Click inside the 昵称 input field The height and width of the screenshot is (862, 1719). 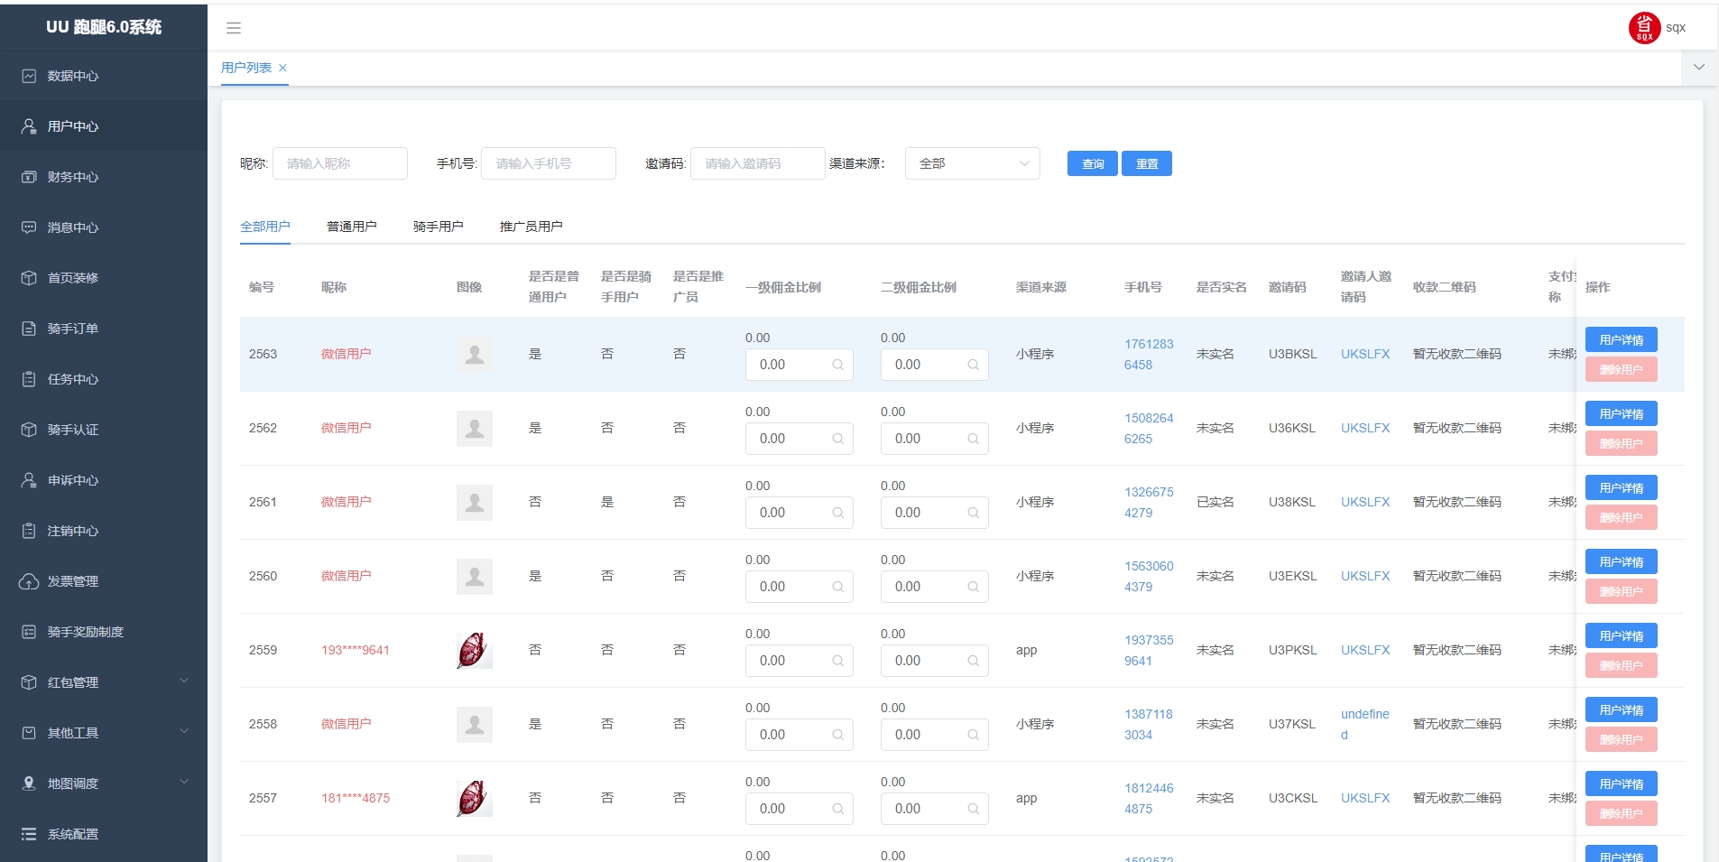pos(340,163)
